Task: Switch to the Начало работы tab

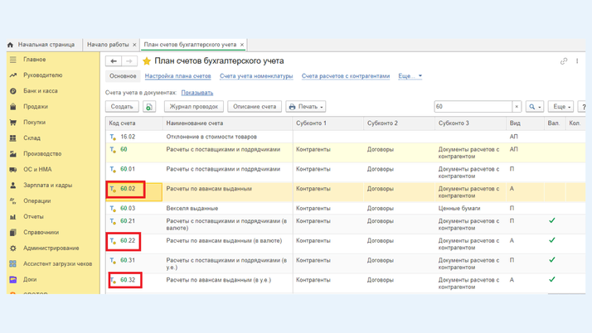Action: coord(108,45)
